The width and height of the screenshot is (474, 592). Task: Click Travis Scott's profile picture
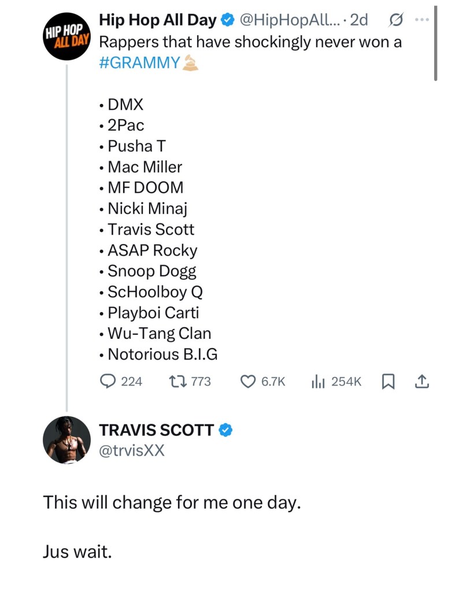[66, 439]
